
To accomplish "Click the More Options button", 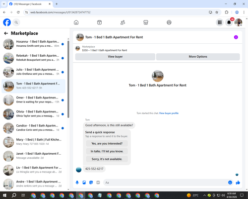I will point(198,57).
